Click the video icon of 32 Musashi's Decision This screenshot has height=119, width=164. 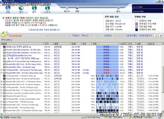click(x=4, y=110)
